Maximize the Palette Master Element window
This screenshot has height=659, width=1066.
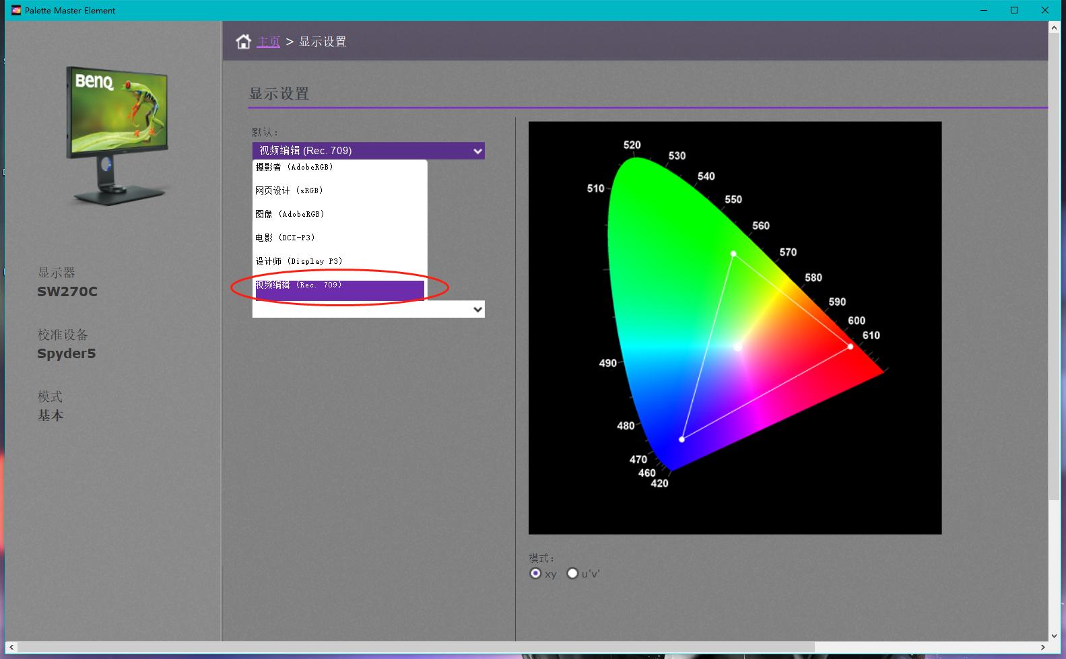pos(1014,10)
